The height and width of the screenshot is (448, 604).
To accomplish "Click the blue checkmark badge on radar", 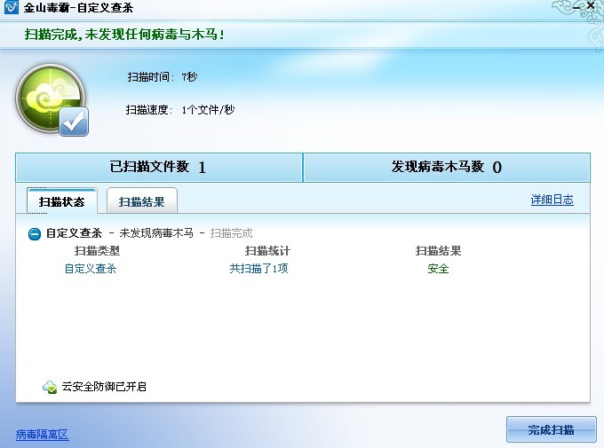I will [74, 122].
